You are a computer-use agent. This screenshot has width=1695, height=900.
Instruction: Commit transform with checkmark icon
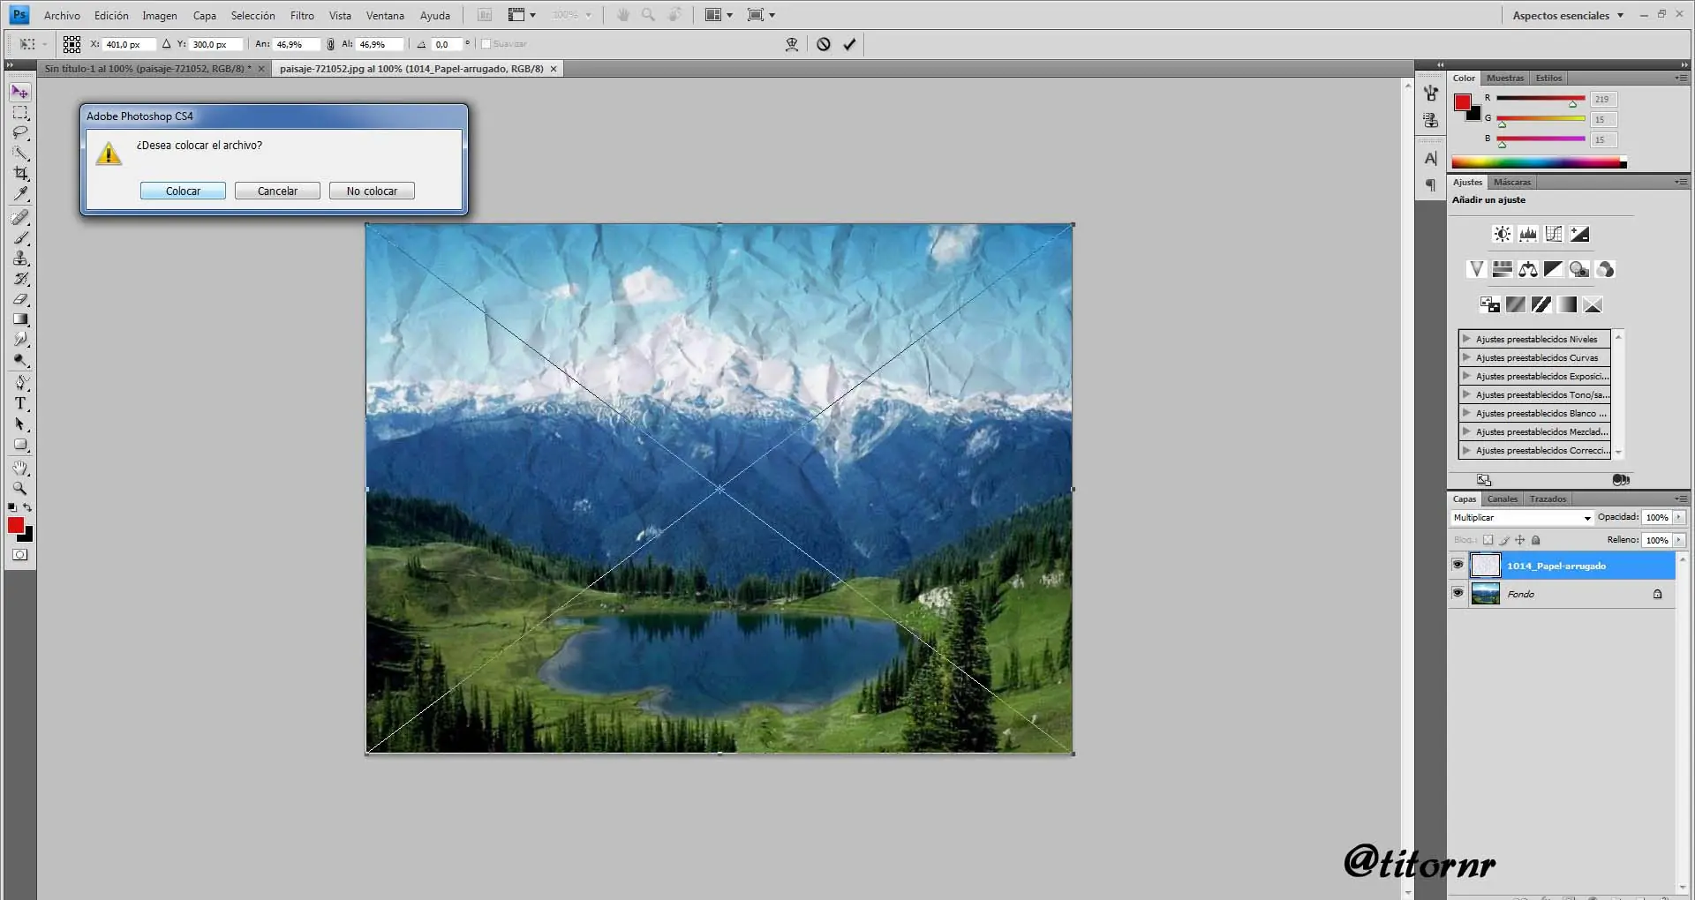[849, 44]
